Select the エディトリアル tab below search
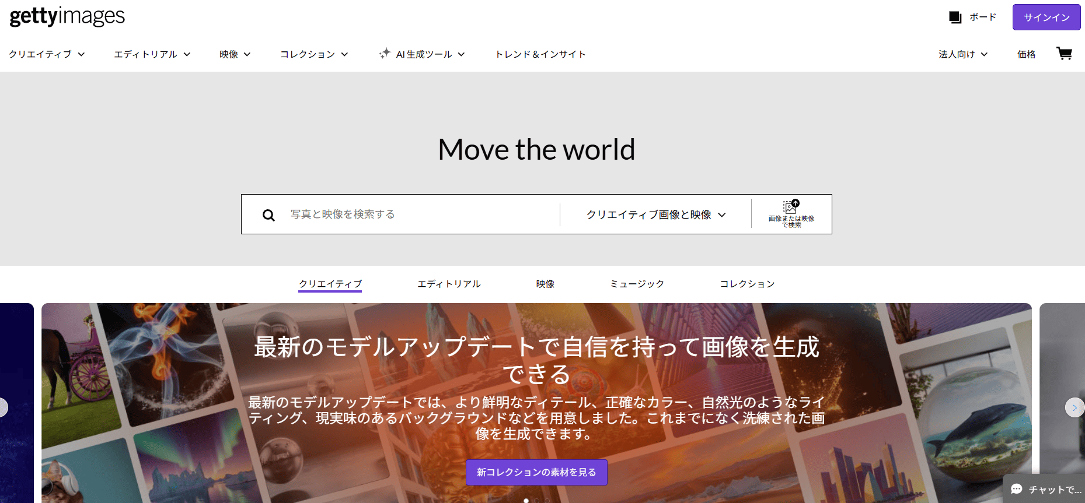 point(449,284)
